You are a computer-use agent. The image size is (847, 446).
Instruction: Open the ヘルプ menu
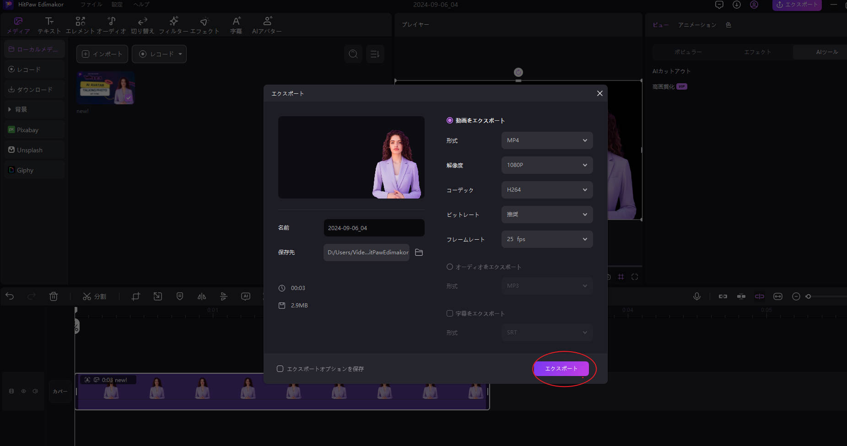[141, 5]
